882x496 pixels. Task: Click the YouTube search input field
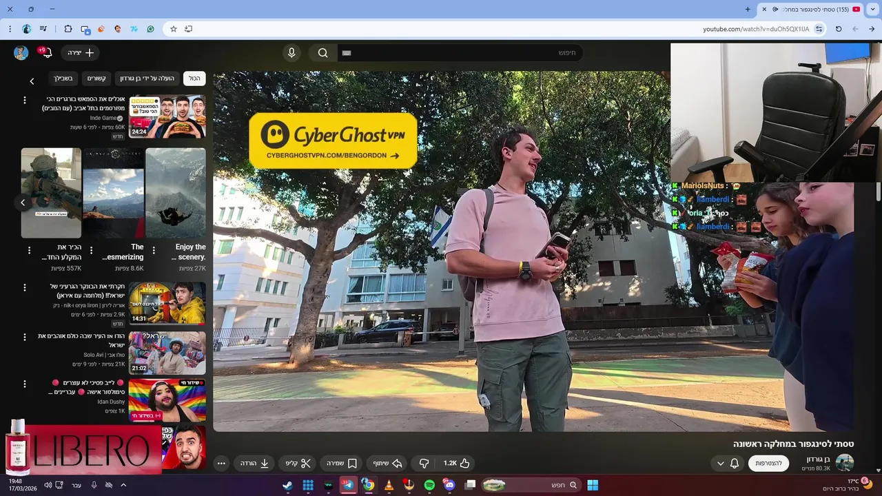click(462, 53)
